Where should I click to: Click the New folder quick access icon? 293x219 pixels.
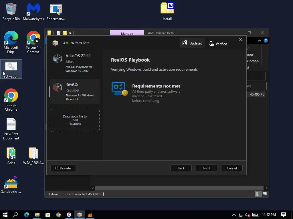[65, 33]
